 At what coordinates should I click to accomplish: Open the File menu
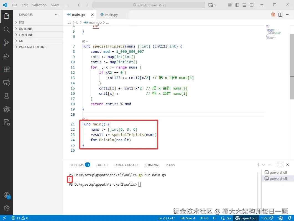coord(14,5)
